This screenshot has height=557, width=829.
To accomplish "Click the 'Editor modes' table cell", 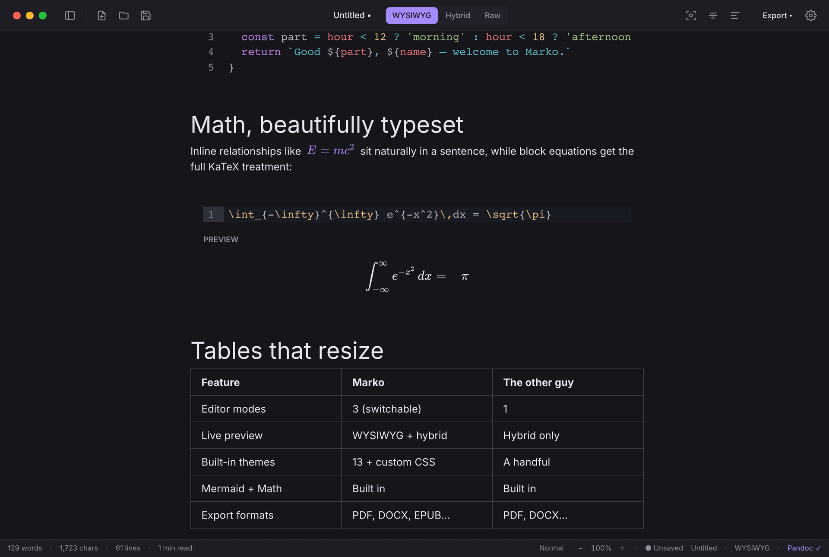I will 266,409.
